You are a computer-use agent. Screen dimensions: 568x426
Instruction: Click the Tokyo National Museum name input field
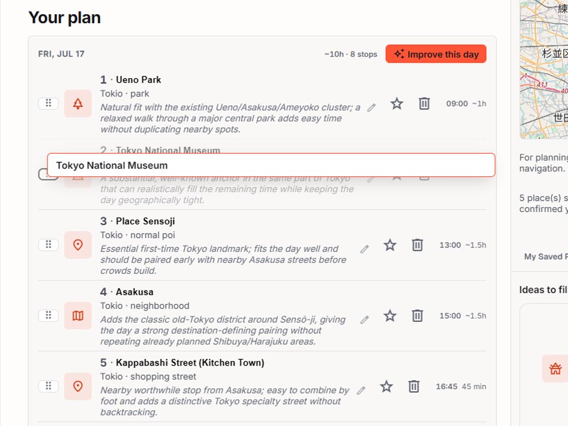pos(271,165)
